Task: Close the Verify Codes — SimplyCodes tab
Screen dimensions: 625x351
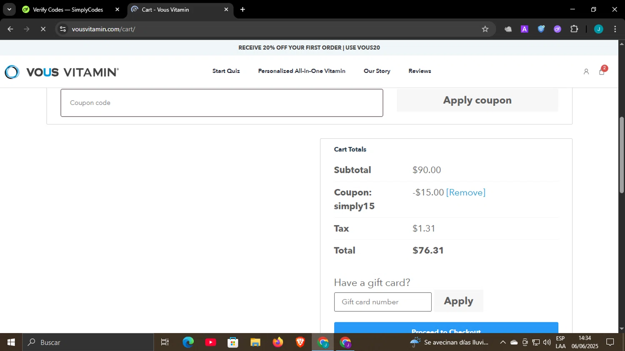Action: pos(117,9)
